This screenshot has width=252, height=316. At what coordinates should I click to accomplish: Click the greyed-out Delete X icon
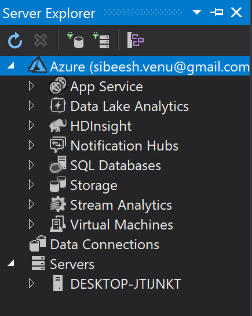[x=41, y=40]
